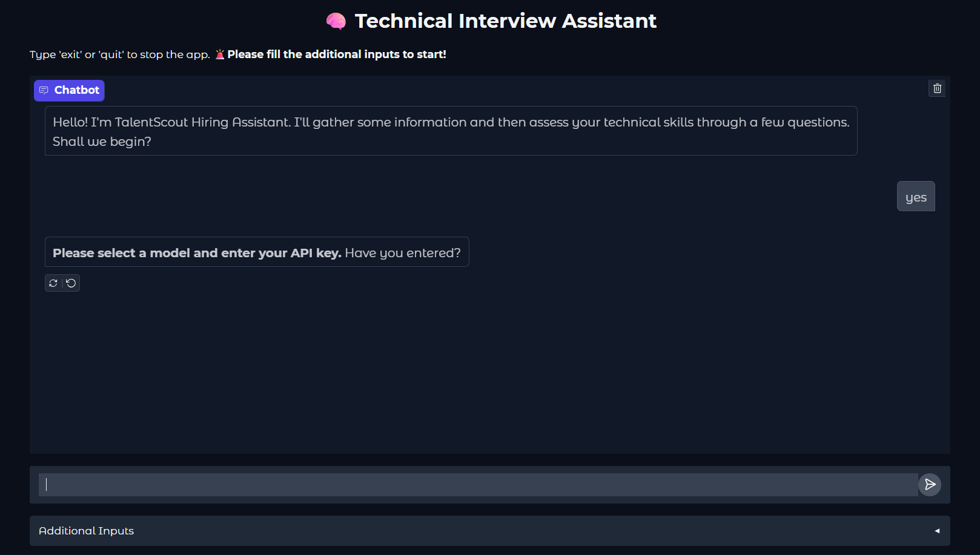This screenshot has height=555, width=980.
Task: Click the trash icon to clear chat
Action: 937,88
